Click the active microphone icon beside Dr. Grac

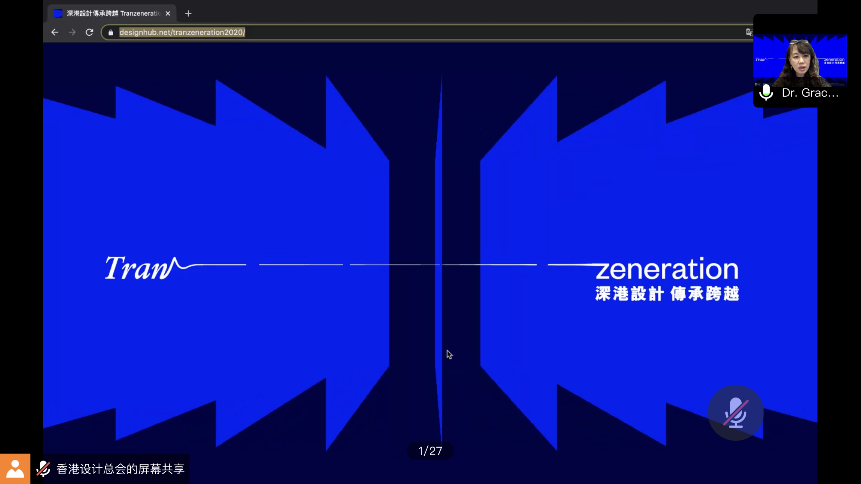pyautogui.click(x=766, y=93)
